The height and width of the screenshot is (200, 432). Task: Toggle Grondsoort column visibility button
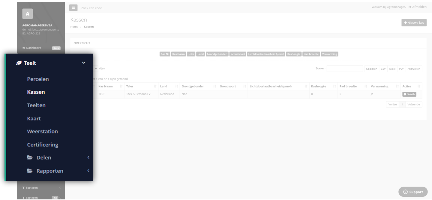click(x=238, y=54)
